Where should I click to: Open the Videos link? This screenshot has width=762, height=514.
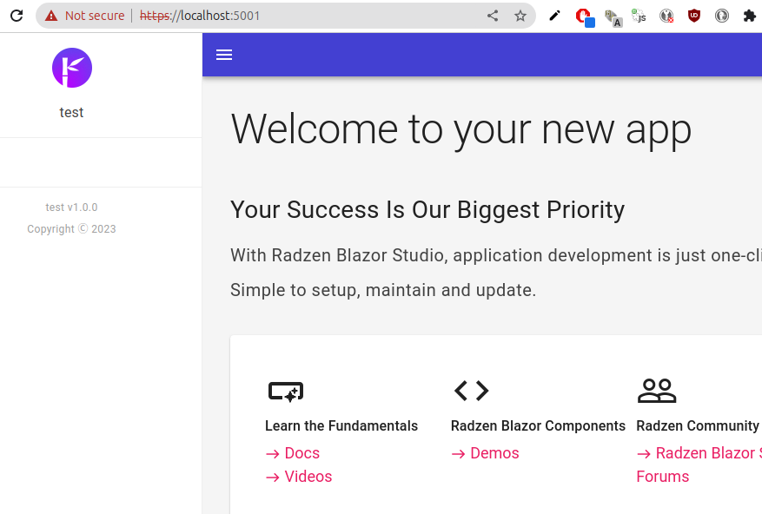point(298,477)
